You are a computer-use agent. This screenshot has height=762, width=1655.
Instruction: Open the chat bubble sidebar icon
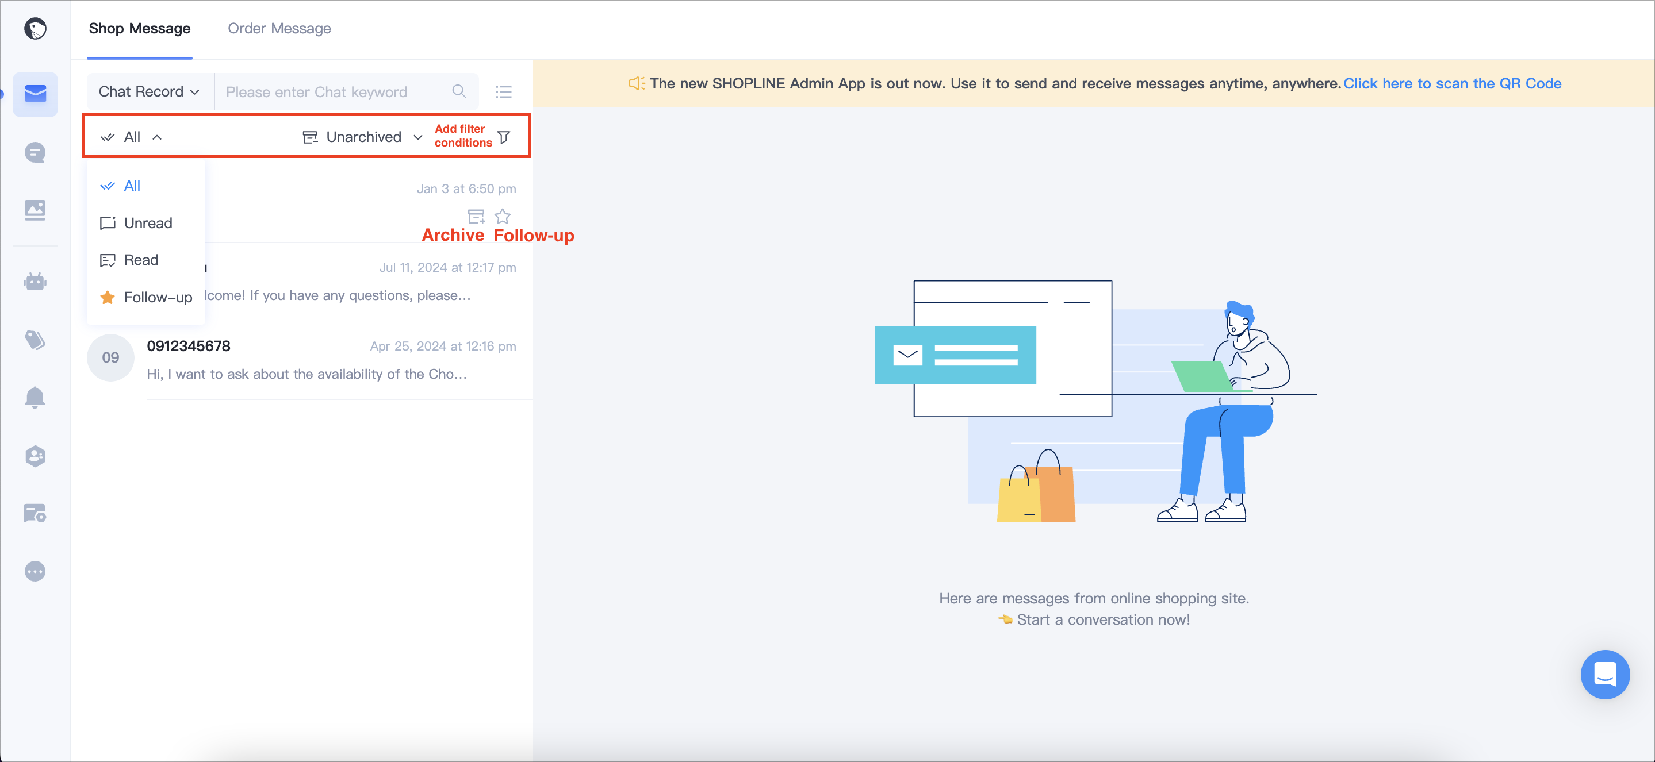(35, 153)
